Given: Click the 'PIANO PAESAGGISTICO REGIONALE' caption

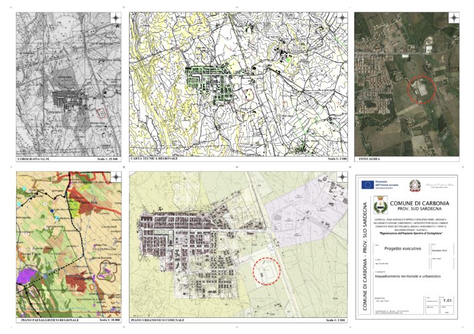Looking at the screenshot, I should coord(43,321).
